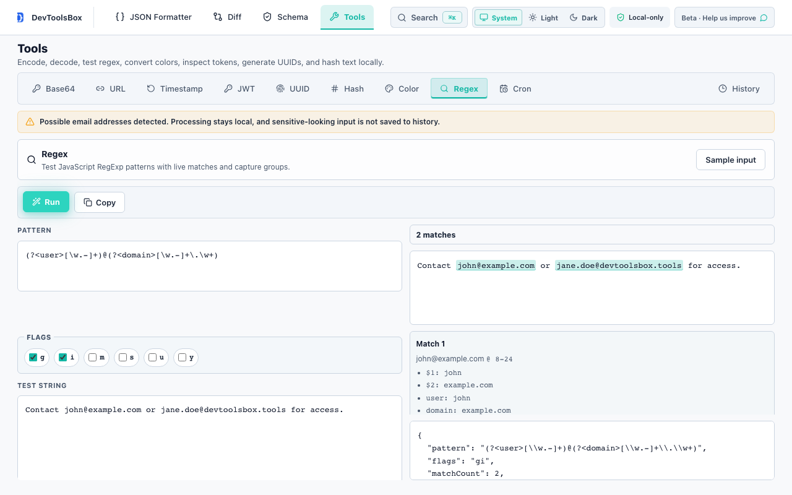
Task: Click the '$2: example.com' capture group
Action: [459, 385]
